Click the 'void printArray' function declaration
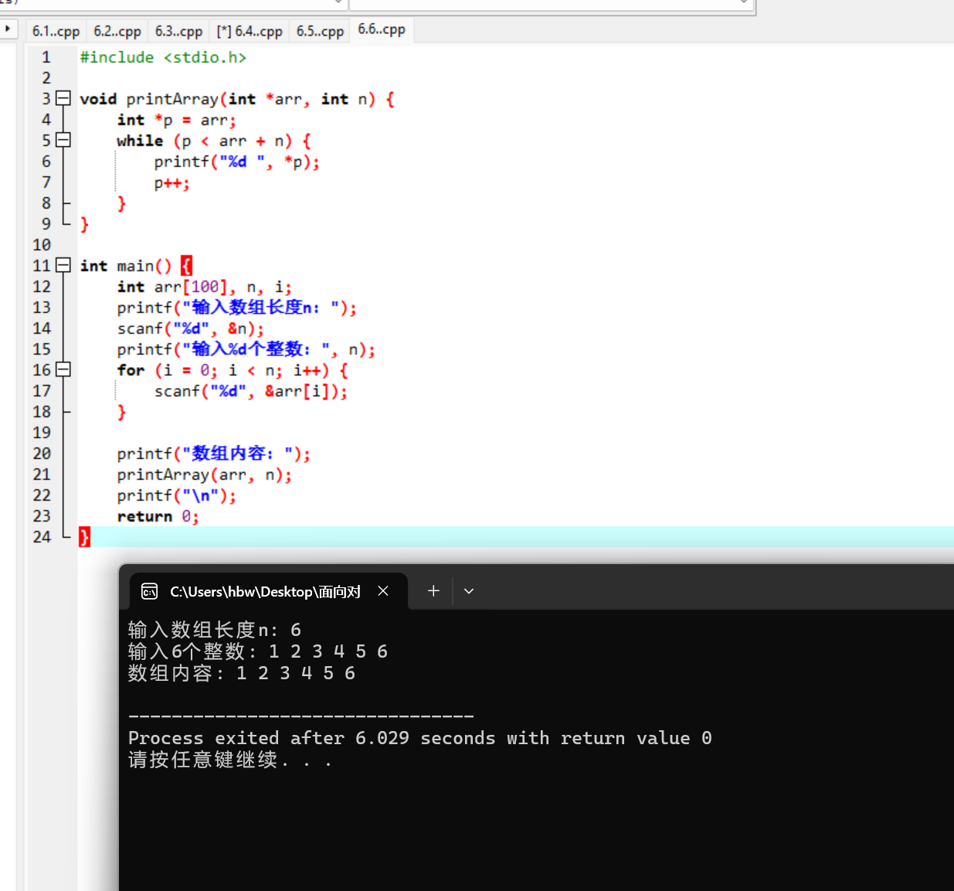The width and height of the screenshot is (954, 891). pos(237,99)
